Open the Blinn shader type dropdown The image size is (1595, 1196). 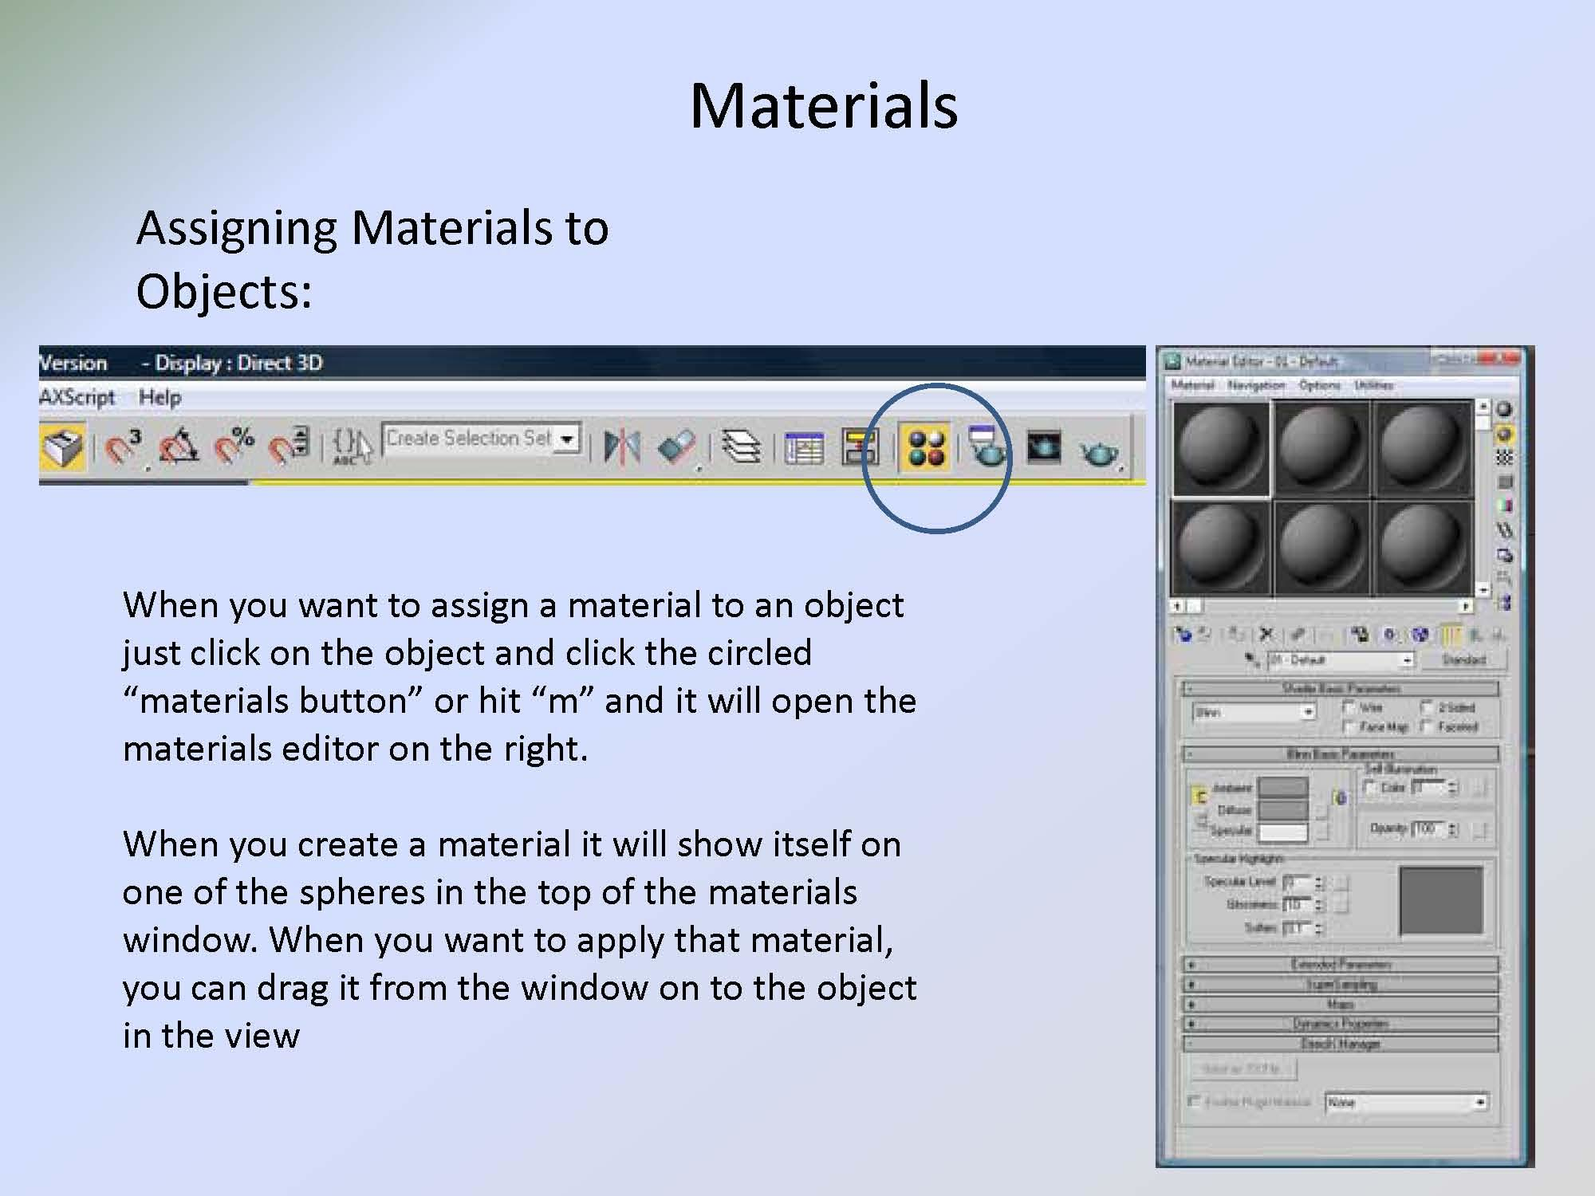[1307, 712]
